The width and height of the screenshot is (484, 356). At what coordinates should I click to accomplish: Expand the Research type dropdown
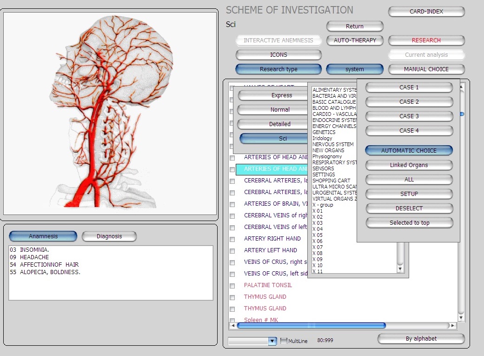pos(278,69)
